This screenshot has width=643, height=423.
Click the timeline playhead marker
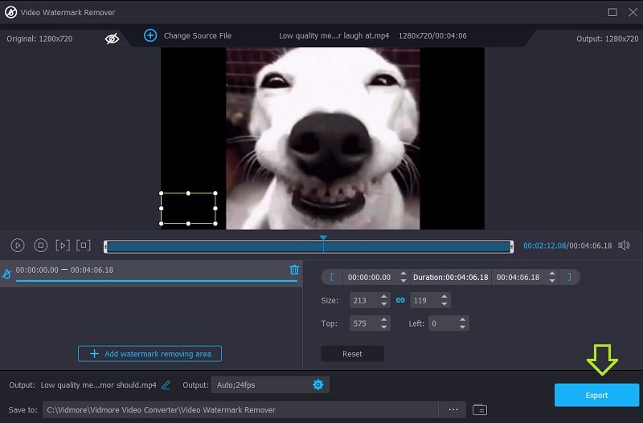[x=323, y=238]
